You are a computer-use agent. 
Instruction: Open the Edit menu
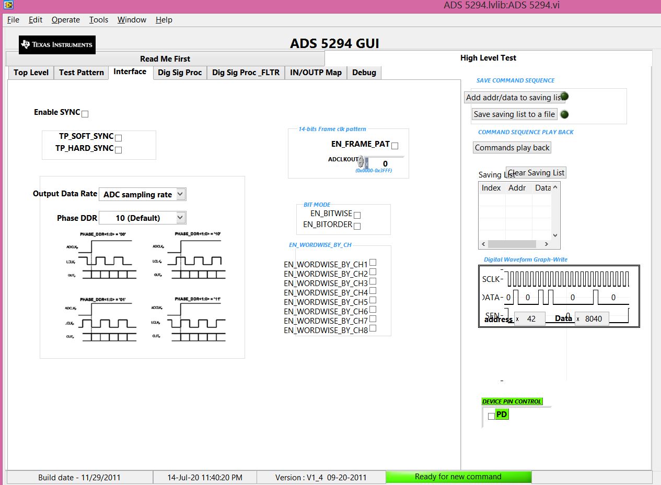(36, 20)
